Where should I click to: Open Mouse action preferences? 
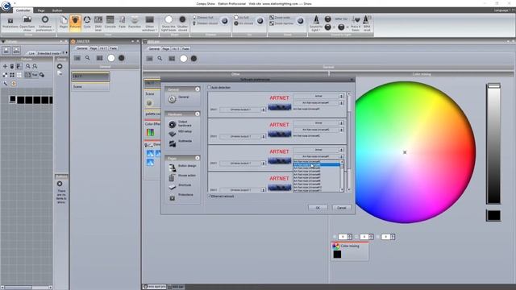182,177
